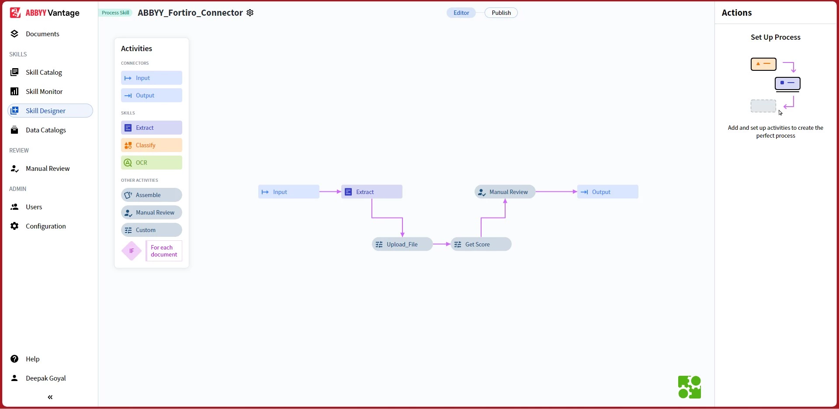
Task: Collapse the sidebar with the double chevron
Action: click(x=50, y=398)
